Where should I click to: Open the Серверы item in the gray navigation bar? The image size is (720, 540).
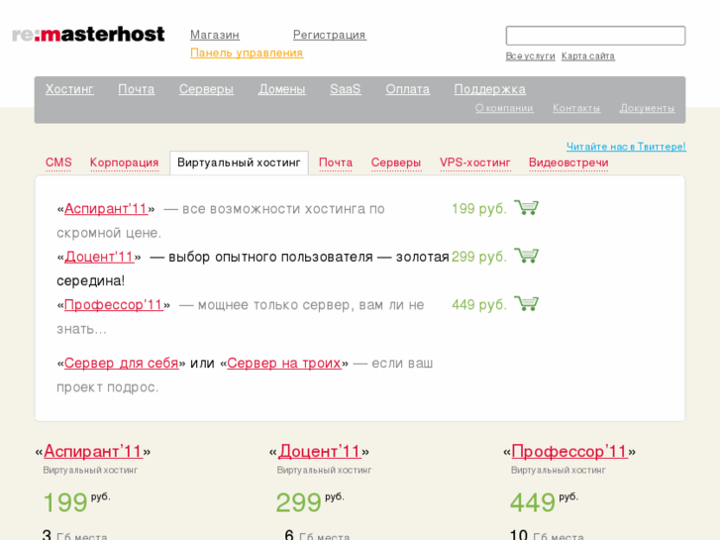[206, 89]
